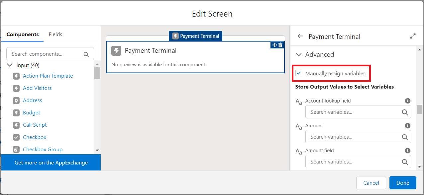Screen dimensions: 424x195
Task: Show info tooltip for Amount field
Action: pyautogui.click(x=408, y=151)
